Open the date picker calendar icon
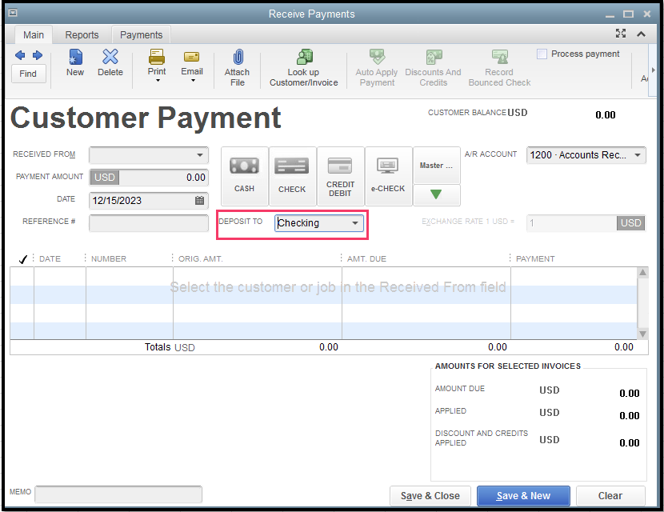Viewport: 664px width, 512px height. (198, 200)
